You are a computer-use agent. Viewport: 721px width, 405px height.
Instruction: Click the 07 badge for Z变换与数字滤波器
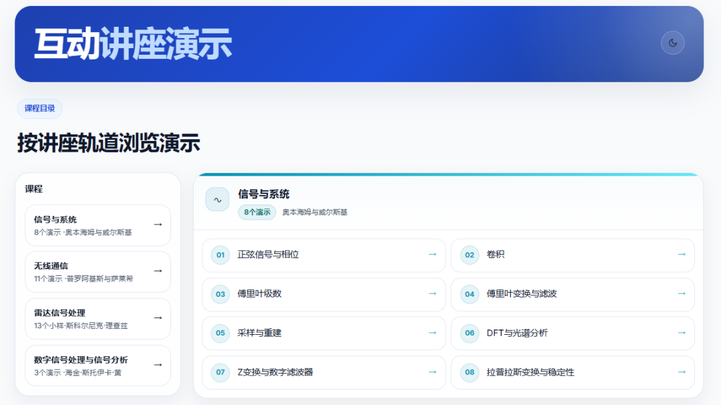click(x=220, y=372)
